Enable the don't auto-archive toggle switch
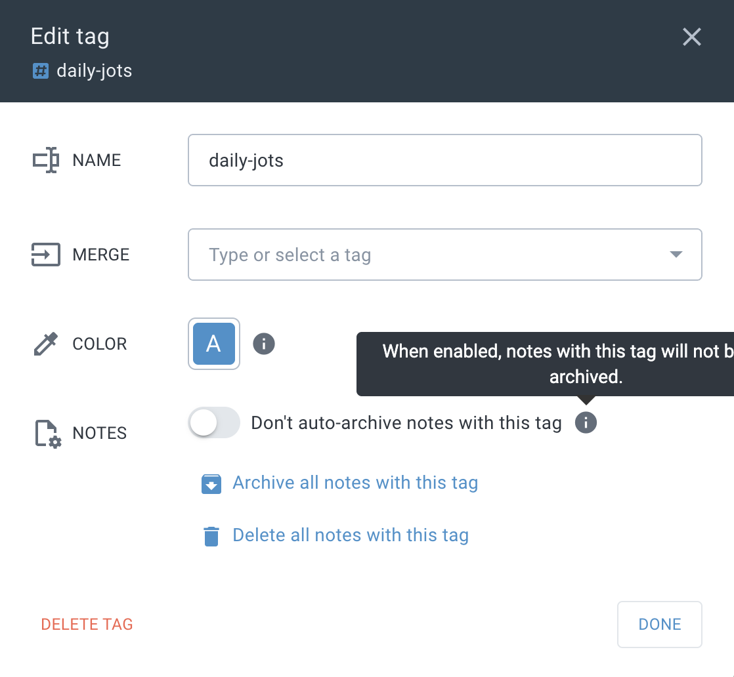Image resolution: width=734 pixels, height=677 pixels. (214, 423)
